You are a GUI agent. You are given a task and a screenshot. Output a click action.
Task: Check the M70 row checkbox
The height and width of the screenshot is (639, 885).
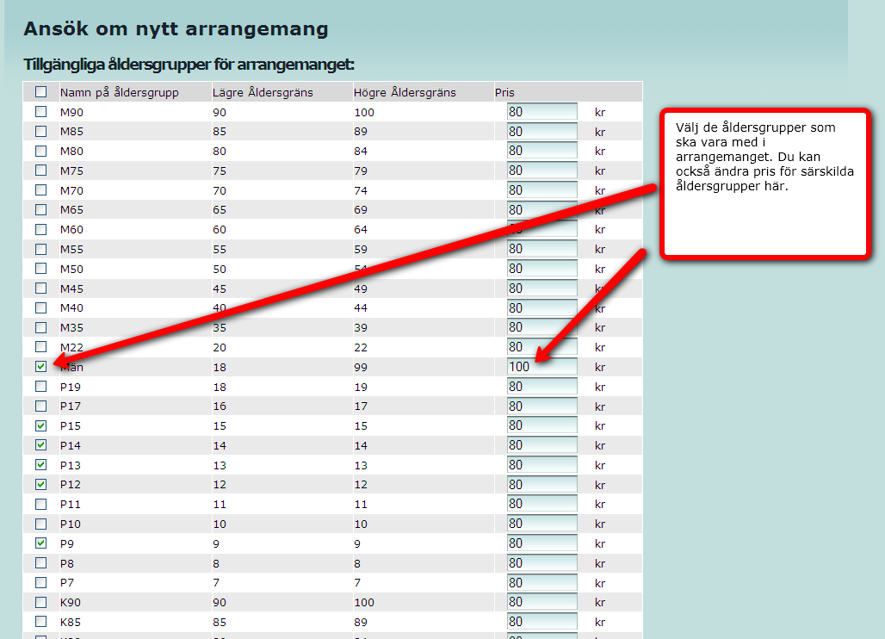pos(40,190)
